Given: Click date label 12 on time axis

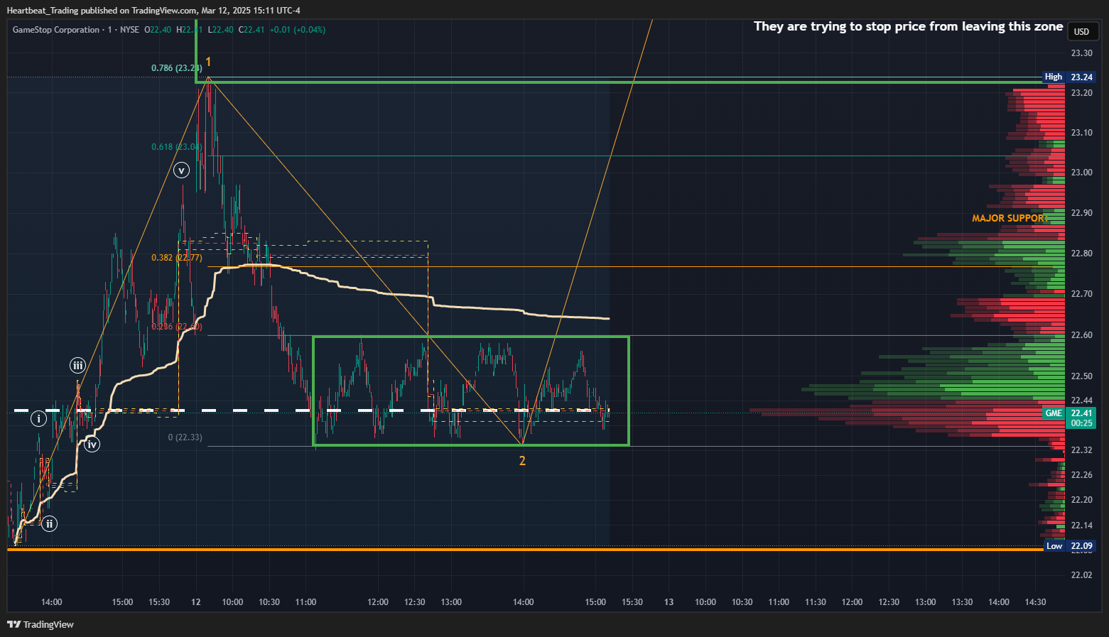Looking at the screenshot, I should point(196,602).
